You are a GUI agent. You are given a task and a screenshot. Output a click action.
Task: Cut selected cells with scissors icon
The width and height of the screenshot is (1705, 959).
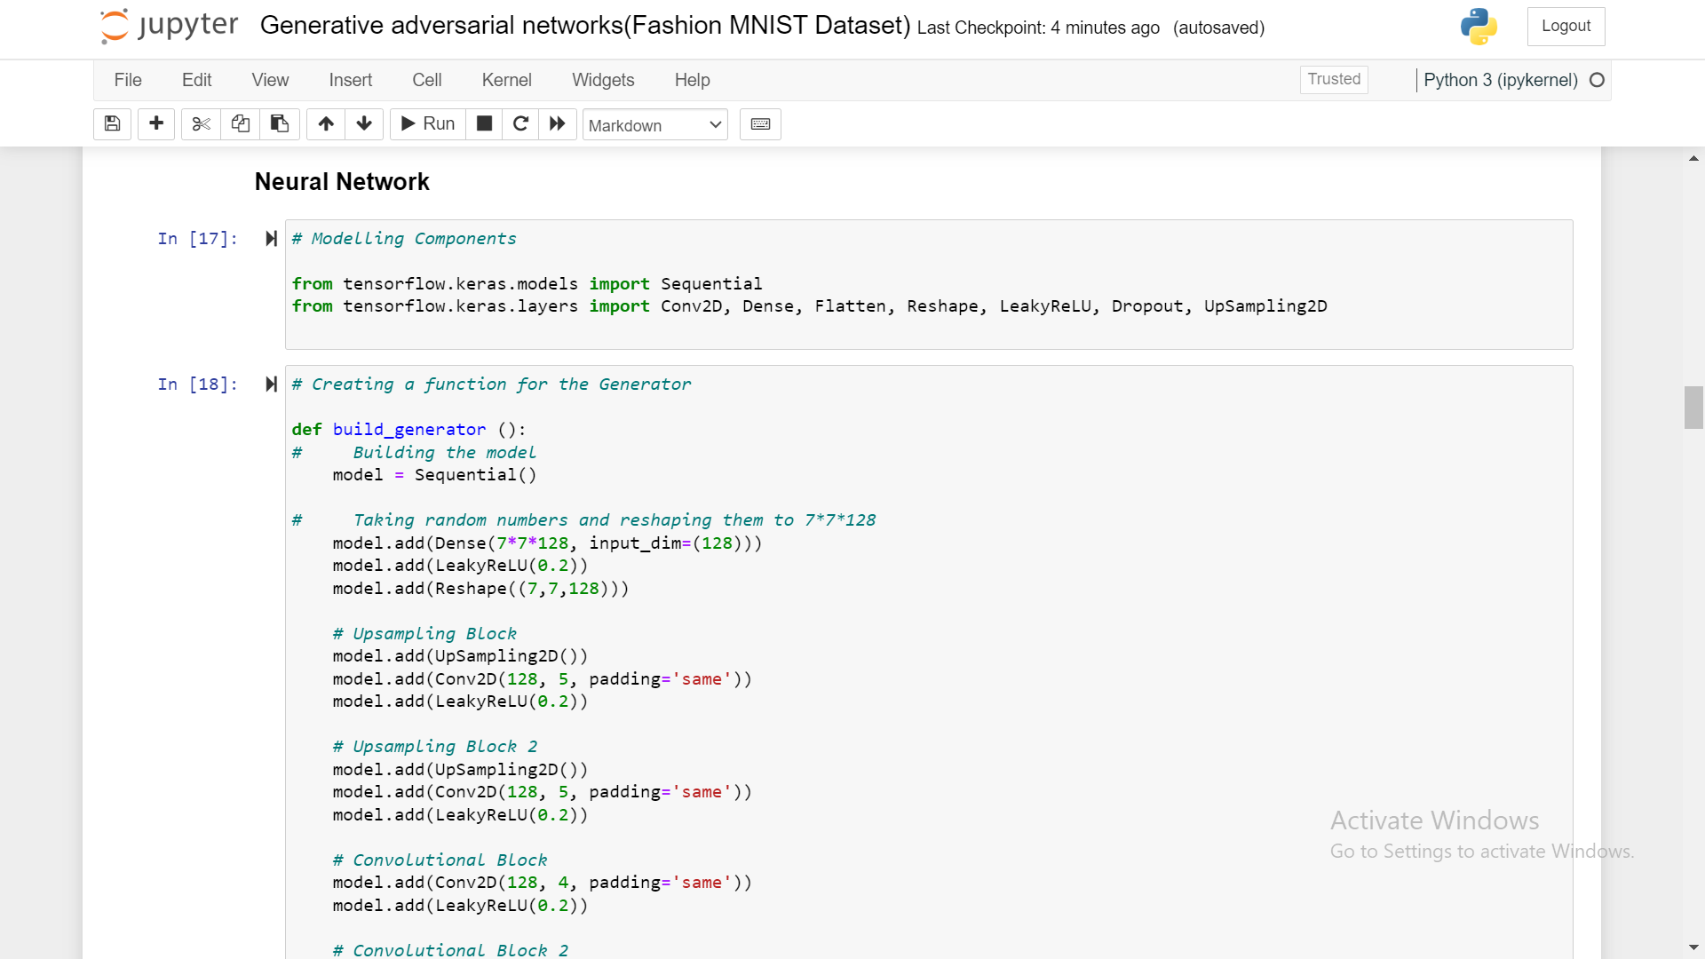[x=201, y=124]
